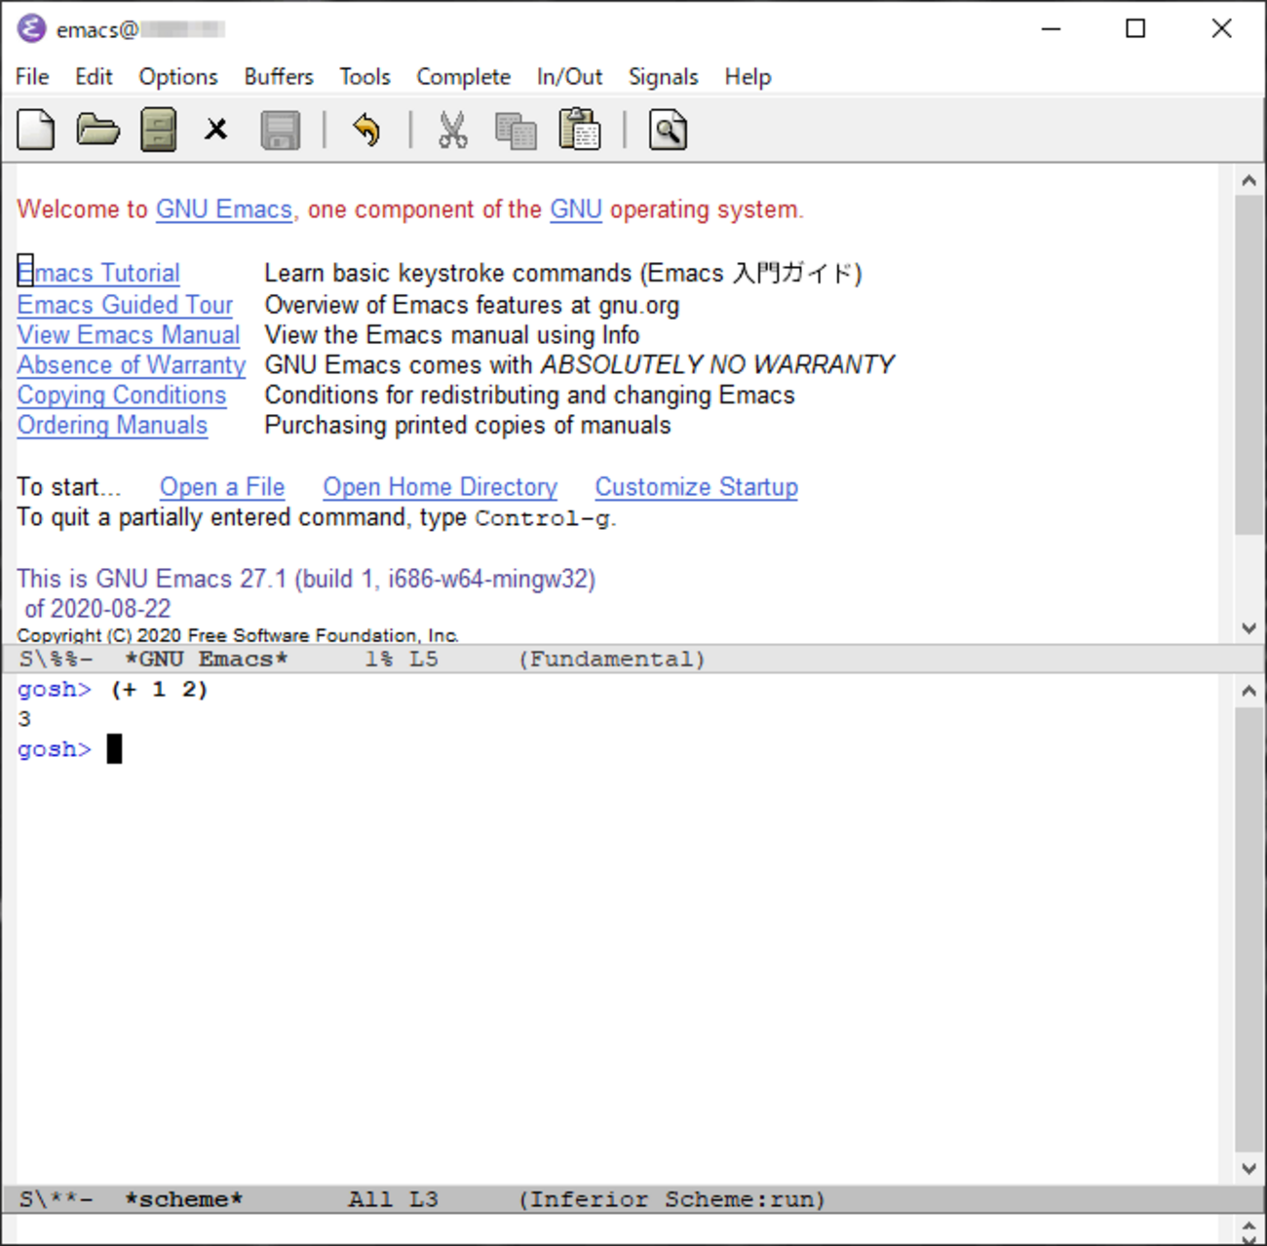Viewport: 1267px width, 1246px height.
Task: Click the Control-g key text
Action: coord(543,518)
